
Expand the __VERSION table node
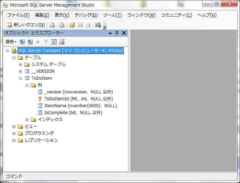pyautogui.click(x=21, y=72)
